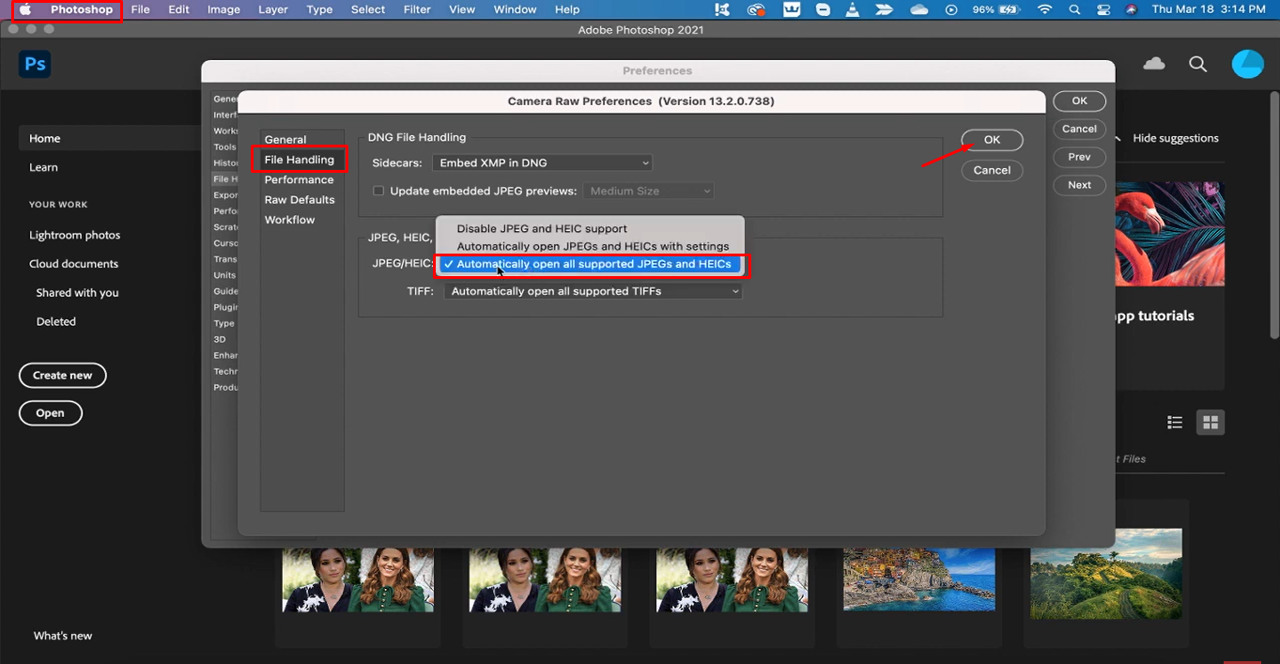Click Next in the Preferences window
The image size is (1280, 664).
(x=1080, y=185)
